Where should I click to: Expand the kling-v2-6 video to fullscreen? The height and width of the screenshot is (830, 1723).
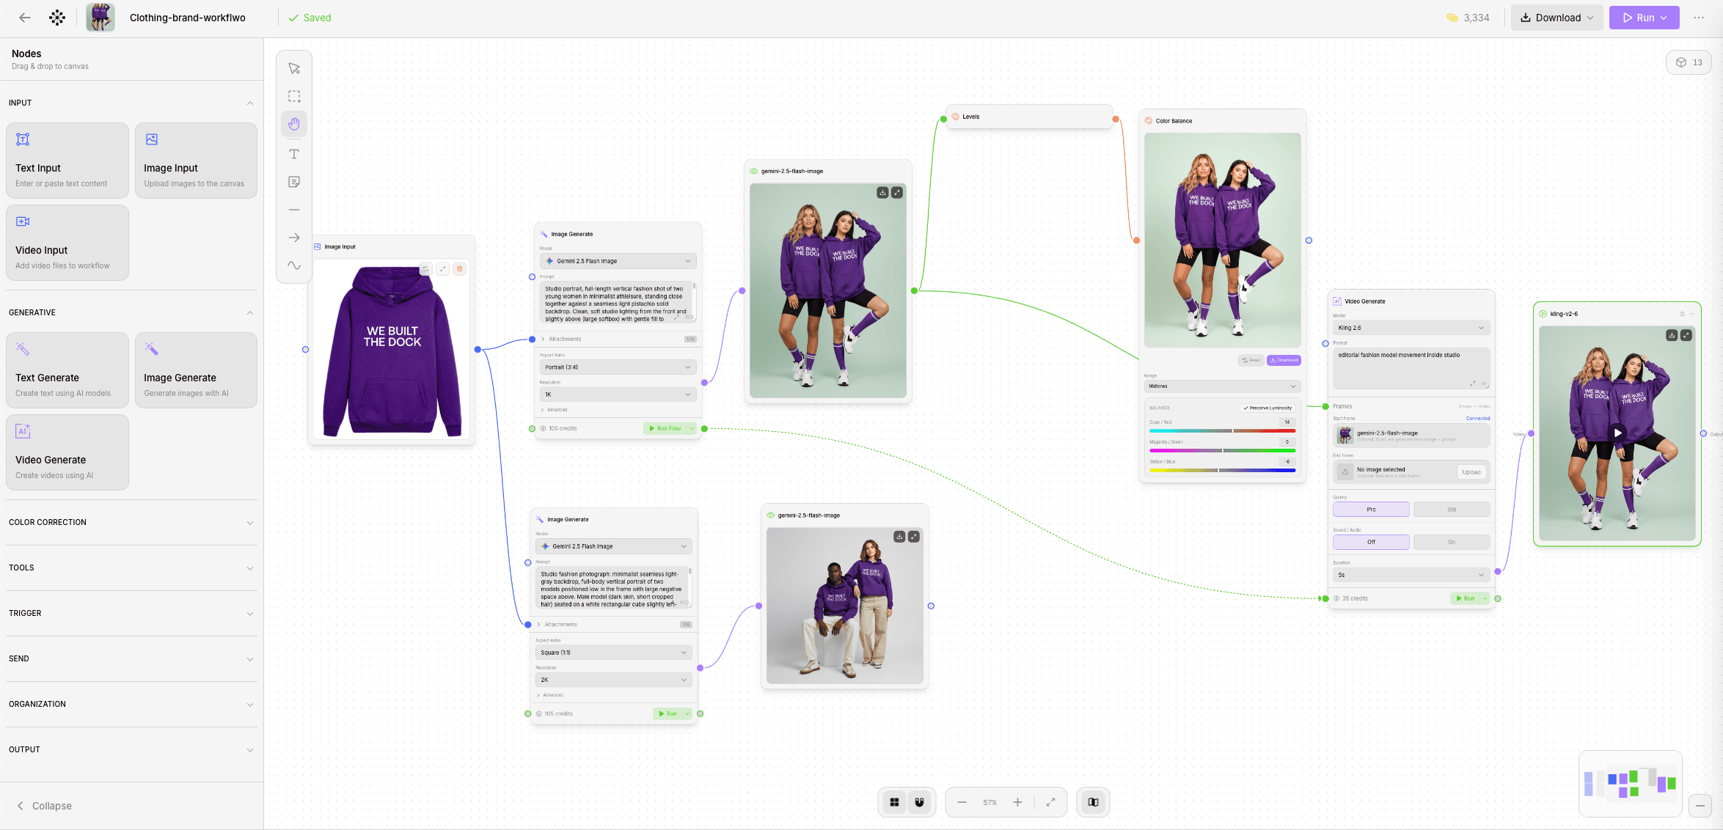(1687, 335)
